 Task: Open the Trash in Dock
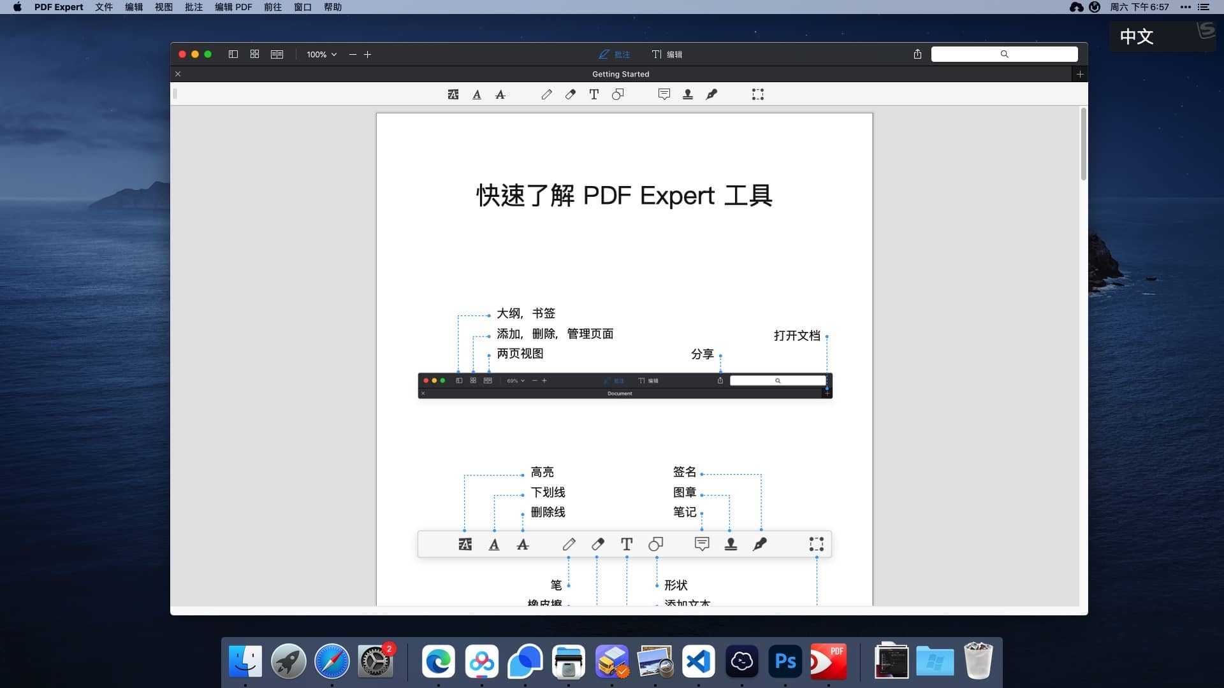coord(978,661)
